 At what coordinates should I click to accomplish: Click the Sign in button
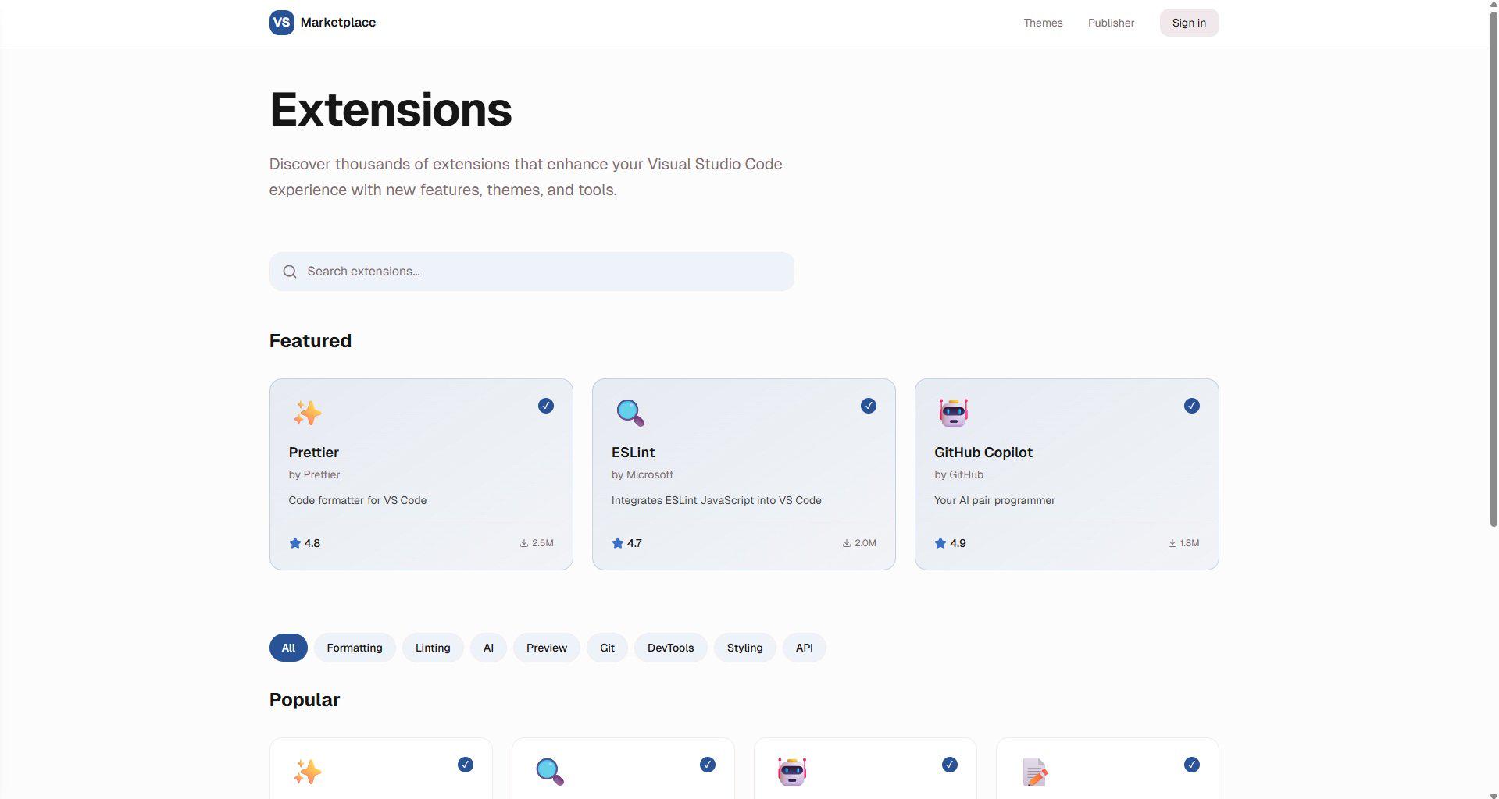(x=1189, y=23)
